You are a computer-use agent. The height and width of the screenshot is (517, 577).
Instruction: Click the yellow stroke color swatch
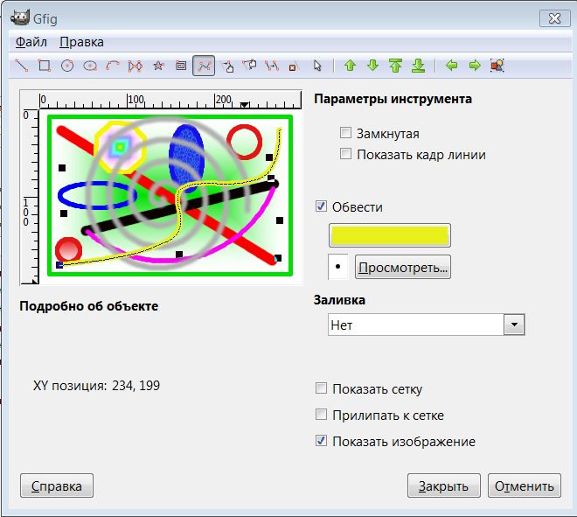tap(389, 235)
